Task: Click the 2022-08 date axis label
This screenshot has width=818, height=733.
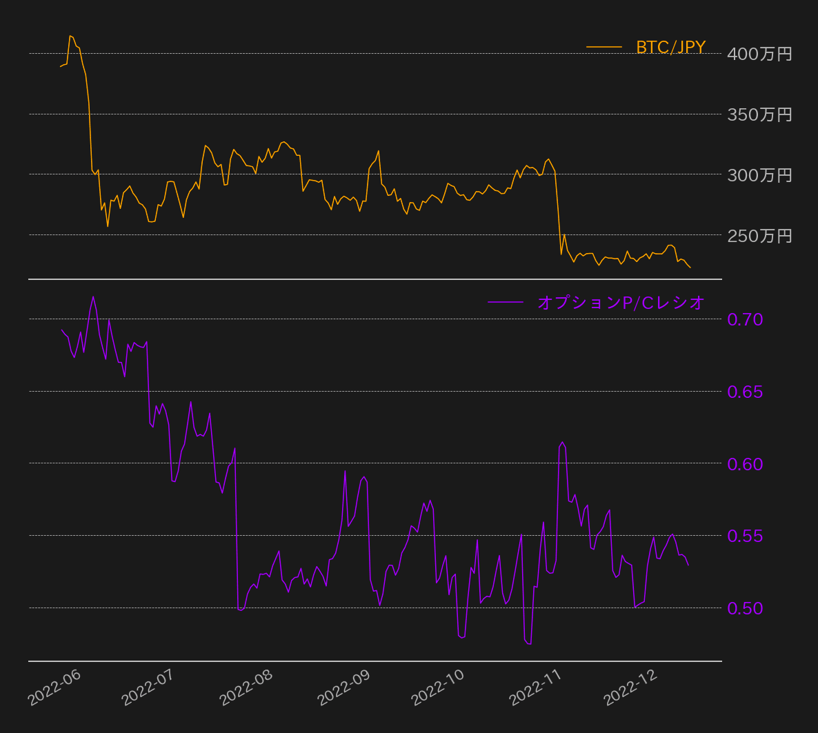Action: click(x=247, y=687)
